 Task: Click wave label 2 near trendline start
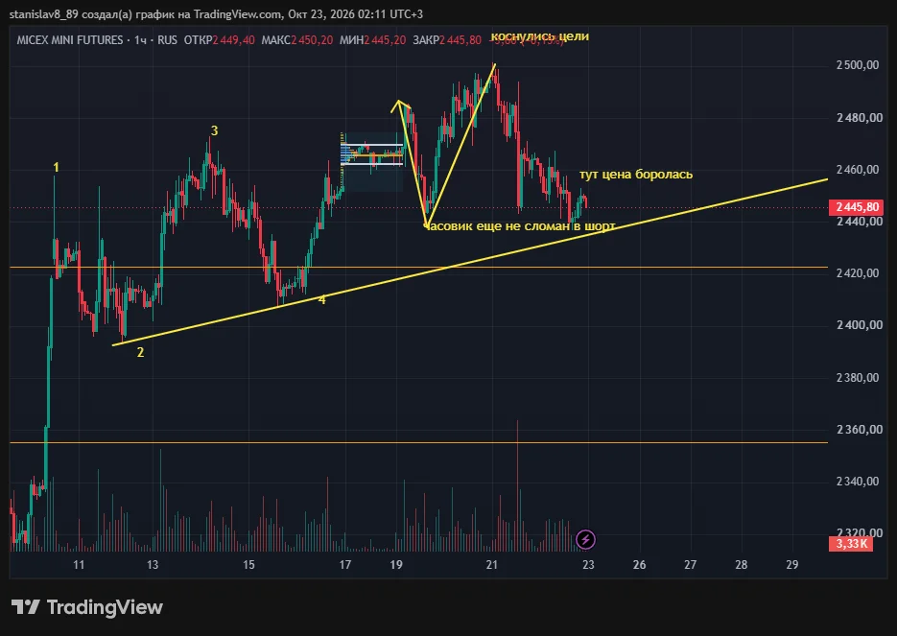pos(140,353)
